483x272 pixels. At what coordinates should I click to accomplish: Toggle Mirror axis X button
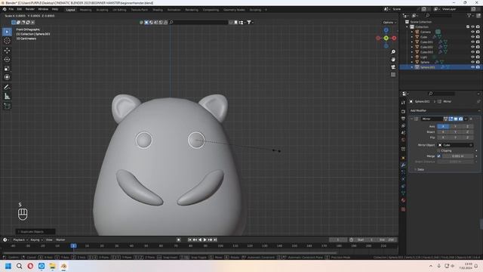(443, 126)
